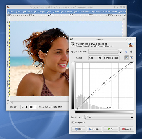Click the Curvas dialog Wilber icon
Viewport: 142px width, 139px height.
coord(72,39)
